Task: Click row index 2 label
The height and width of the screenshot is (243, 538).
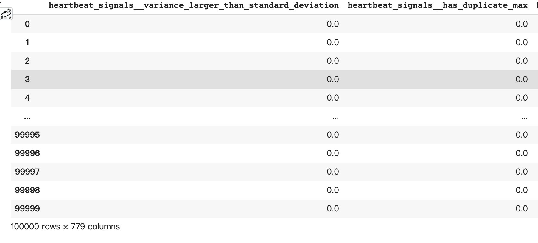Action: tap(27, 61)
